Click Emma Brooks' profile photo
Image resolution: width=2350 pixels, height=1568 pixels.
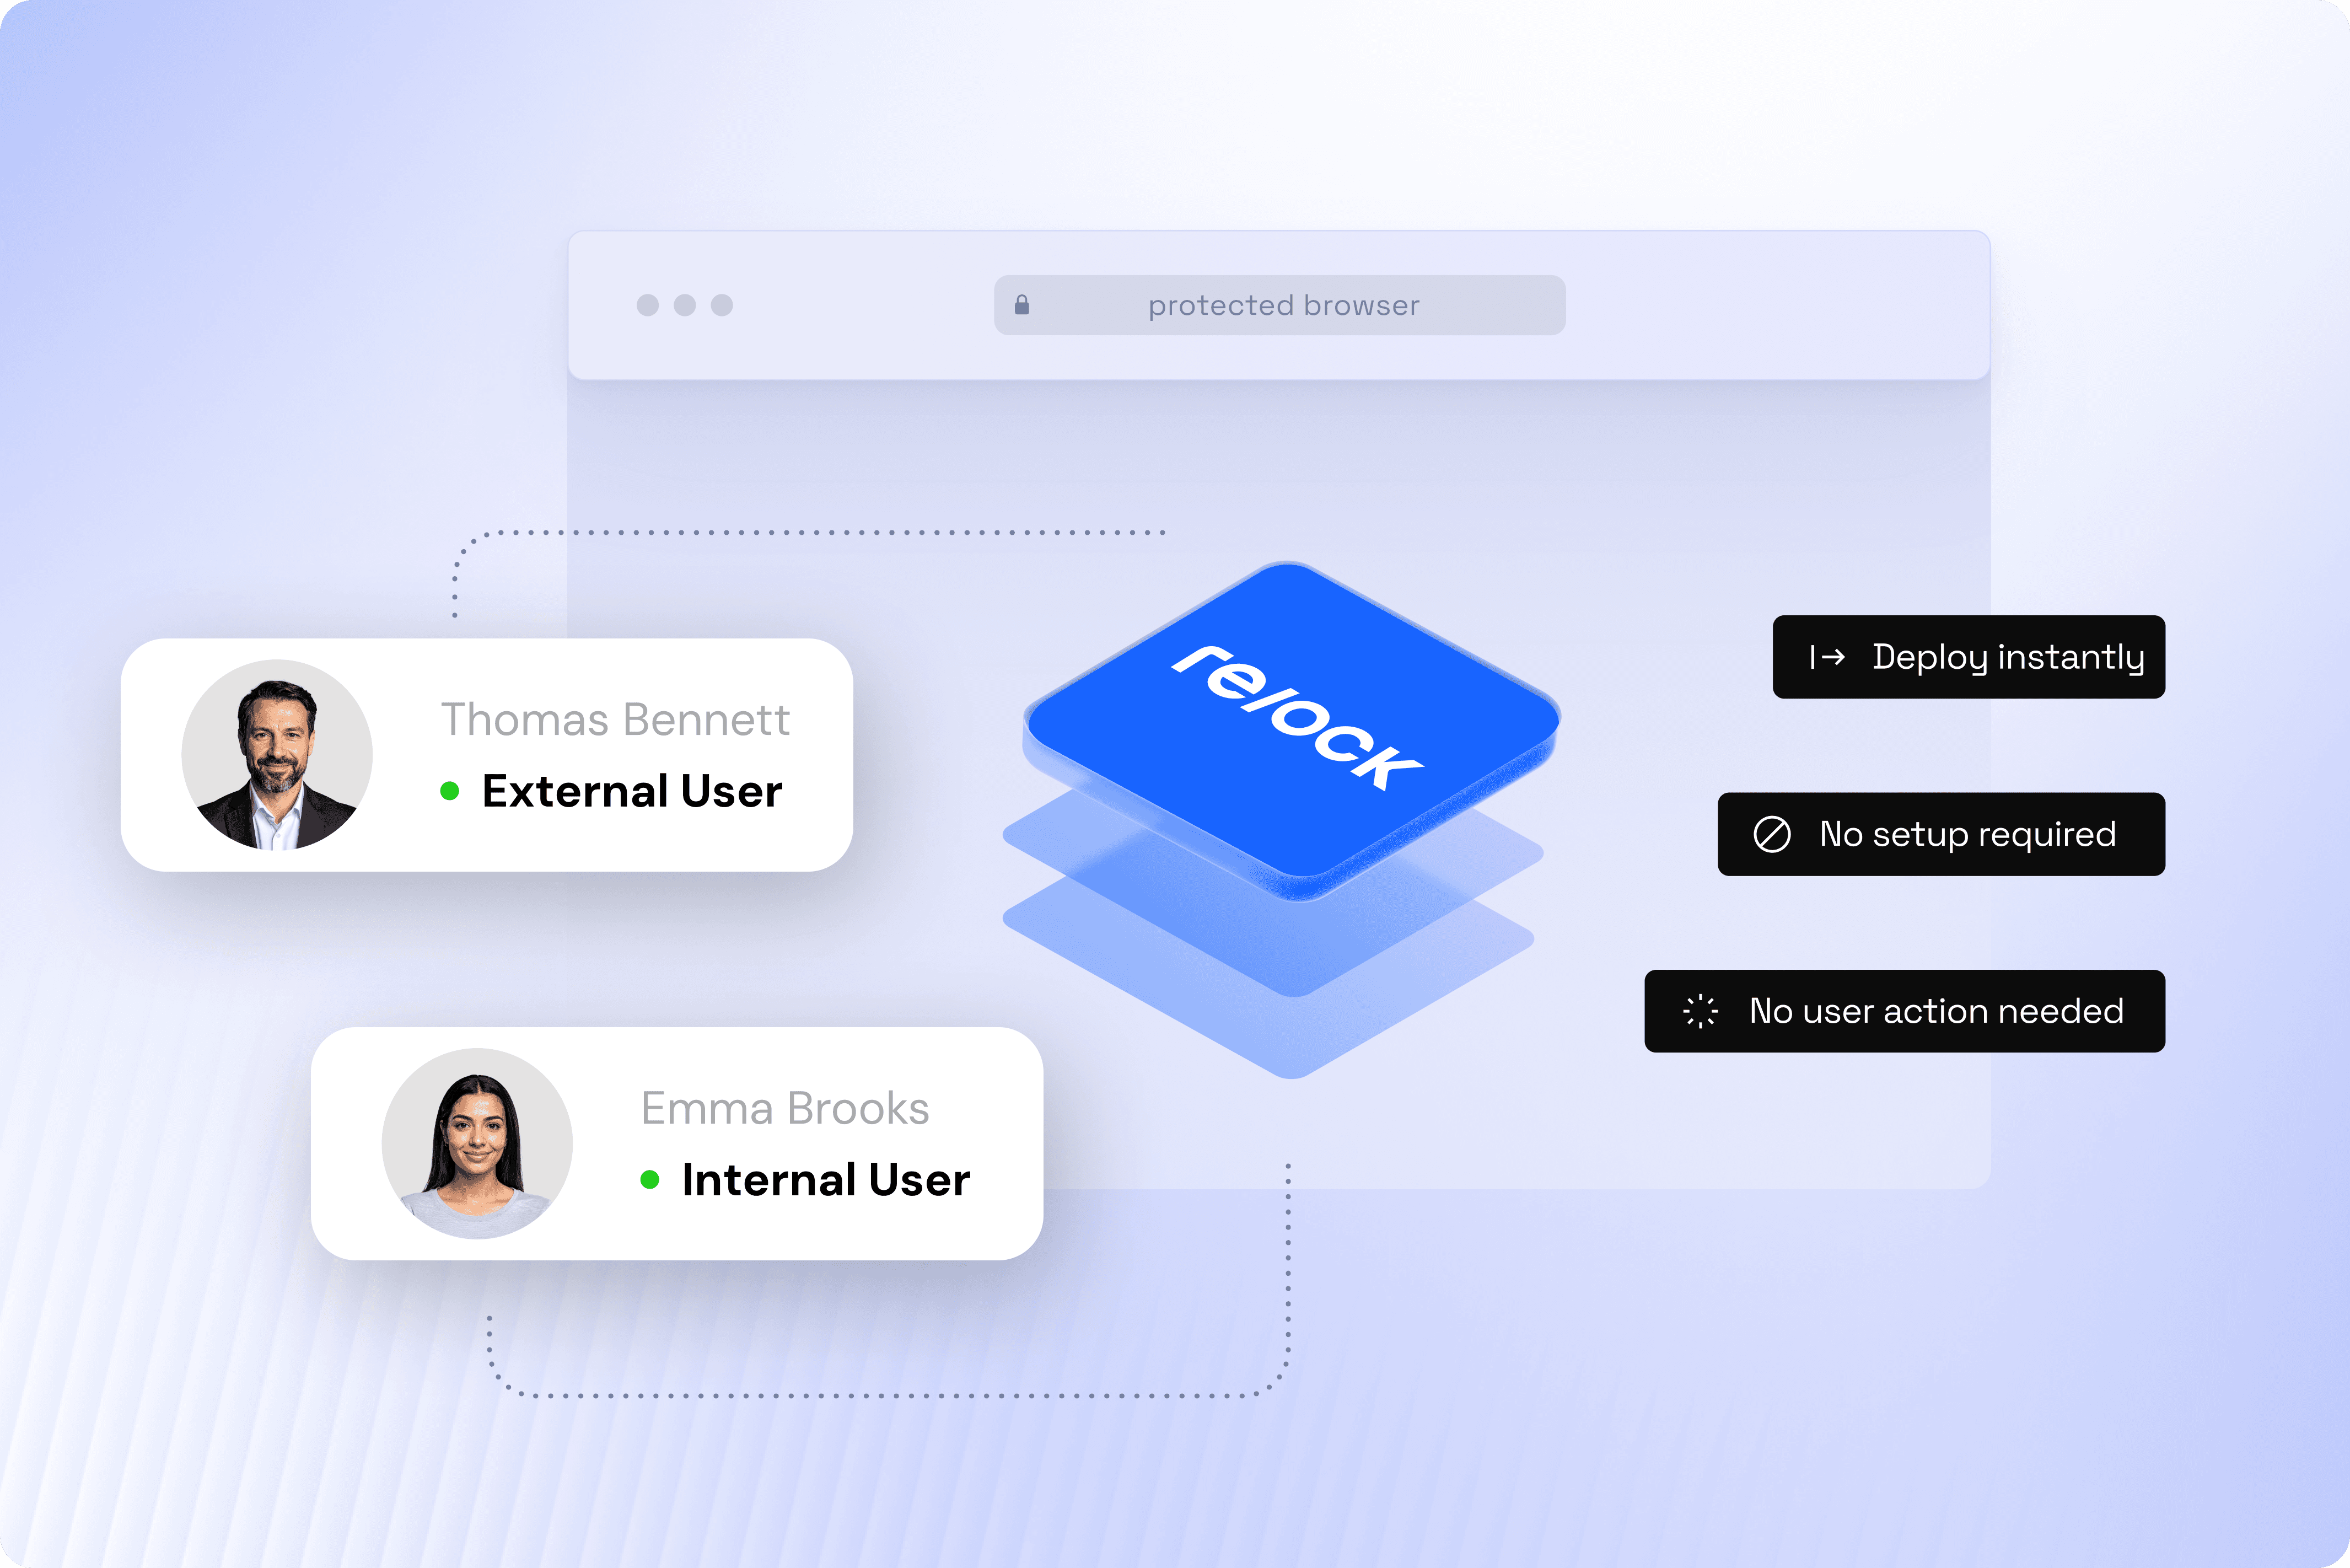tap(477, 1143)
